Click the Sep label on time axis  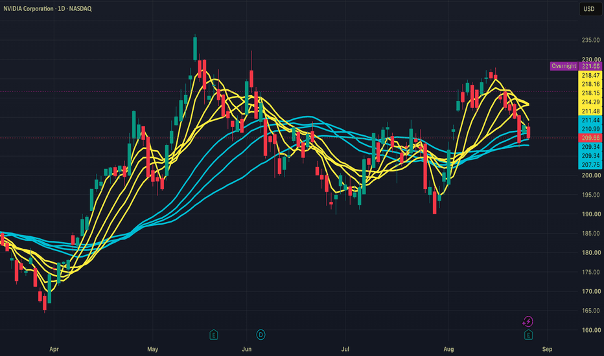tap(547, 349)
